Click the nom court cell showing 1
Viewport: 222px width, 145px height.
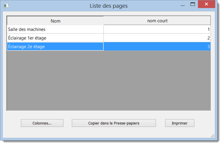pos(157,29)
